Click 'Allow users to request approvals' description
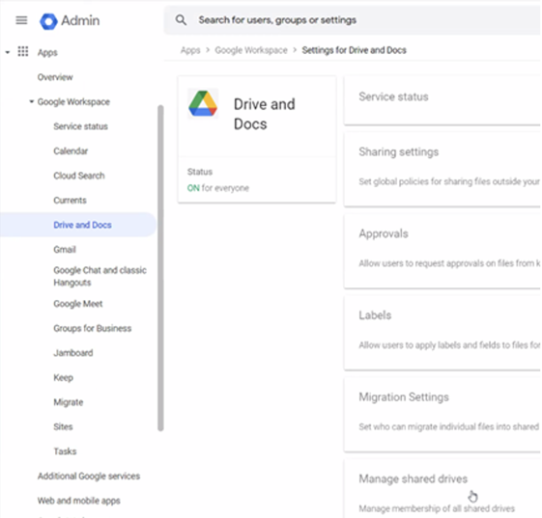542x518 pixels. point(449,263)
